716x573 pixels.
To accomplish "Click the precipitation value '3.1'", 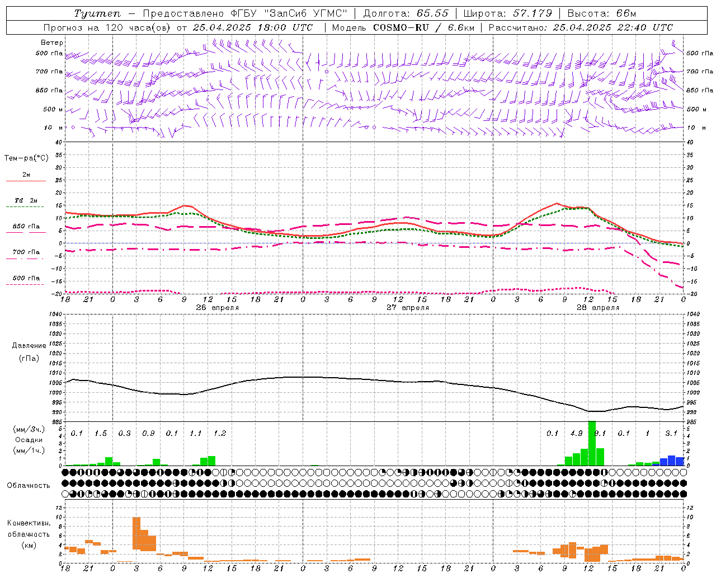I will click(x=671, y=434).
